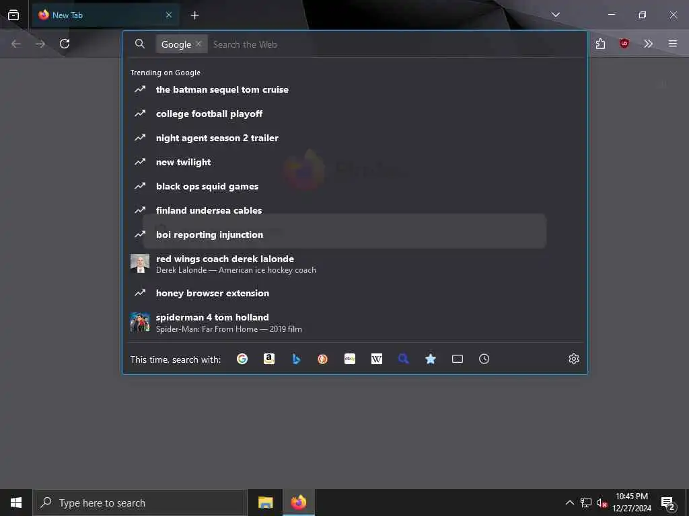The height and width of the screenshot is (516, 689).
Task: Open network status tray icon
Action: click(586, 503)
